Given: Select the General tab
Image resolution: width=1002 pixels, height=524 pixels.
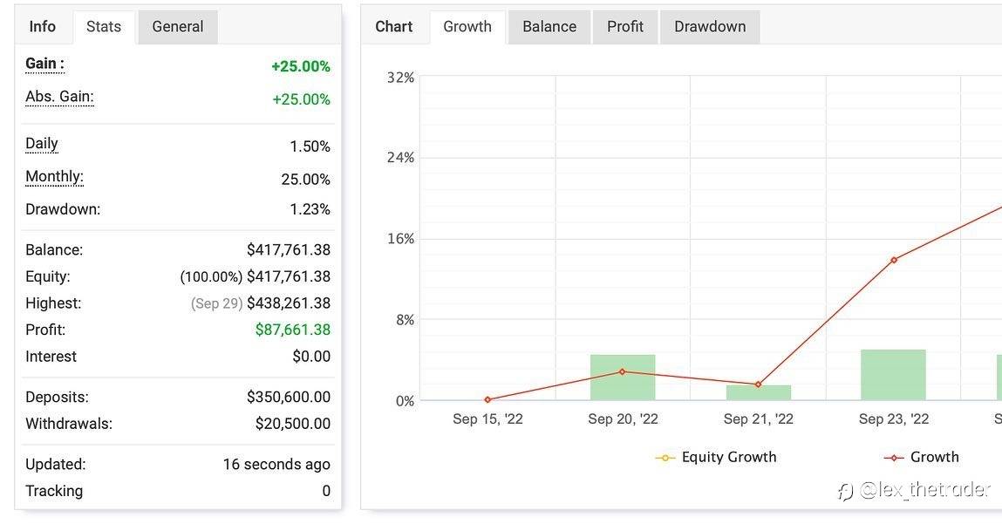Looking at the screenshot, I should [x=178, y=27].
